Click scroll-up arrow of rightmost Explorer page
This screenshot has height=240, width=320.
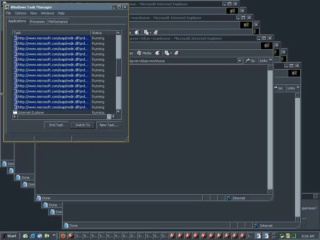297,95
